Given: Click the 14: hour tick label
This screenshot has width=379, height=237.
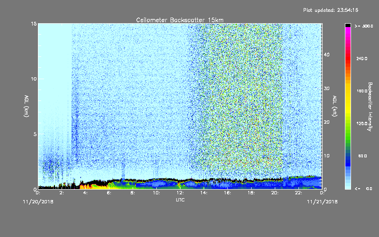Looking at the screenshot, I should tap(204, 193).
